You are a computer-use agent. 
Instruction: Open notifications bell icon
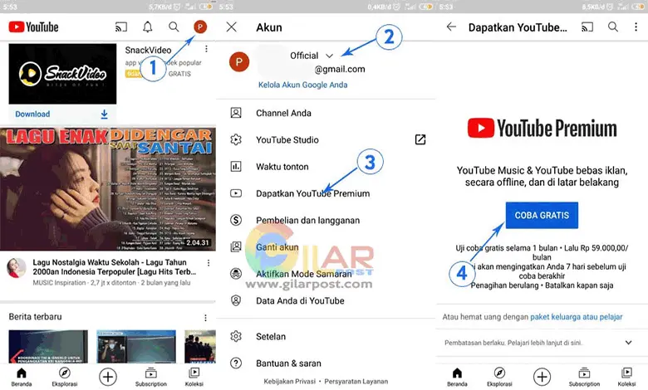[148, 27]
